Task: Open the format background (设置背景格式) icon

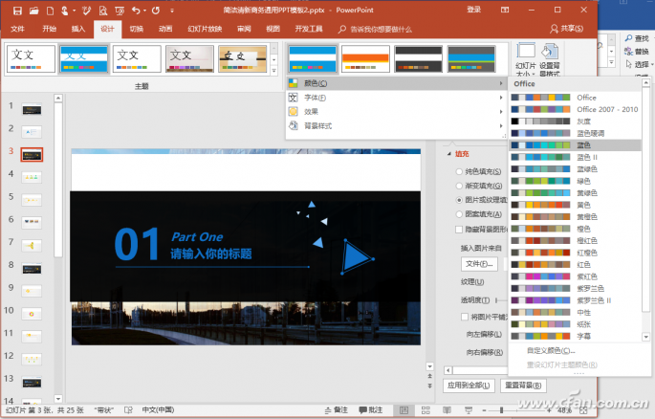Action: tap(550, 52)
